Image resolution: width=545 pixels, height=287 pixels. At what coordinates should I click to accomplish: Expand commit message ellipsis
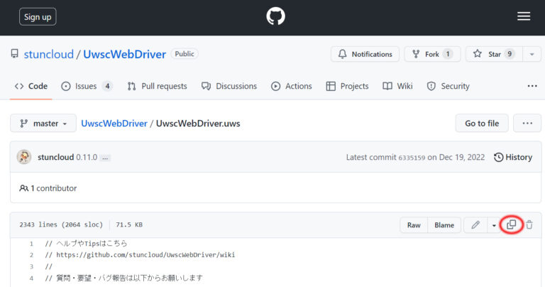[105, 158]
